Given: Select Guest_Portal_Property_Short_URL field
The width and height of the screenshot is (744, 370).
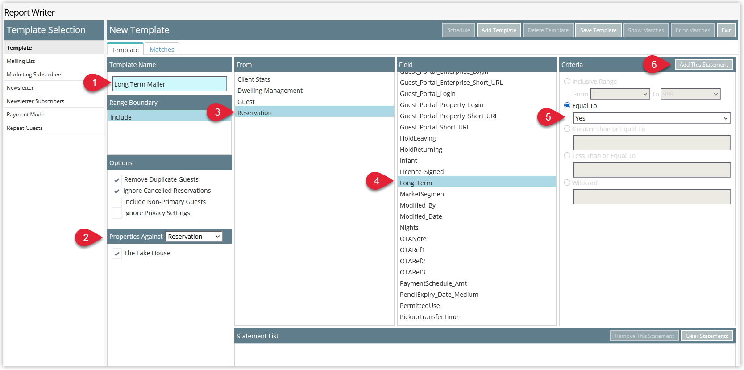Looking at the screenshot, I should pyautogui.click(x=477, y=116).
